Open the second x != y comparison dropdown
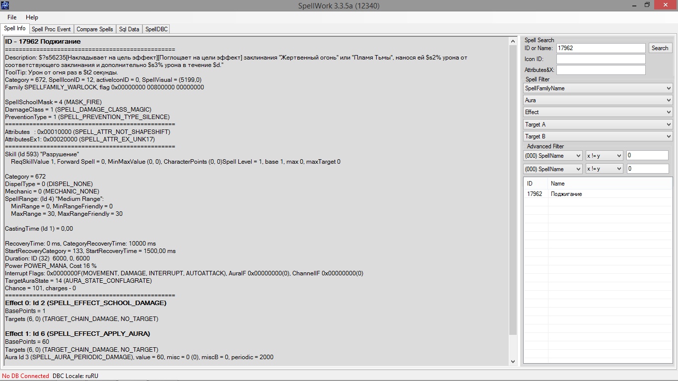The height and width of the screenshot is (381, 678). (604, 169)
